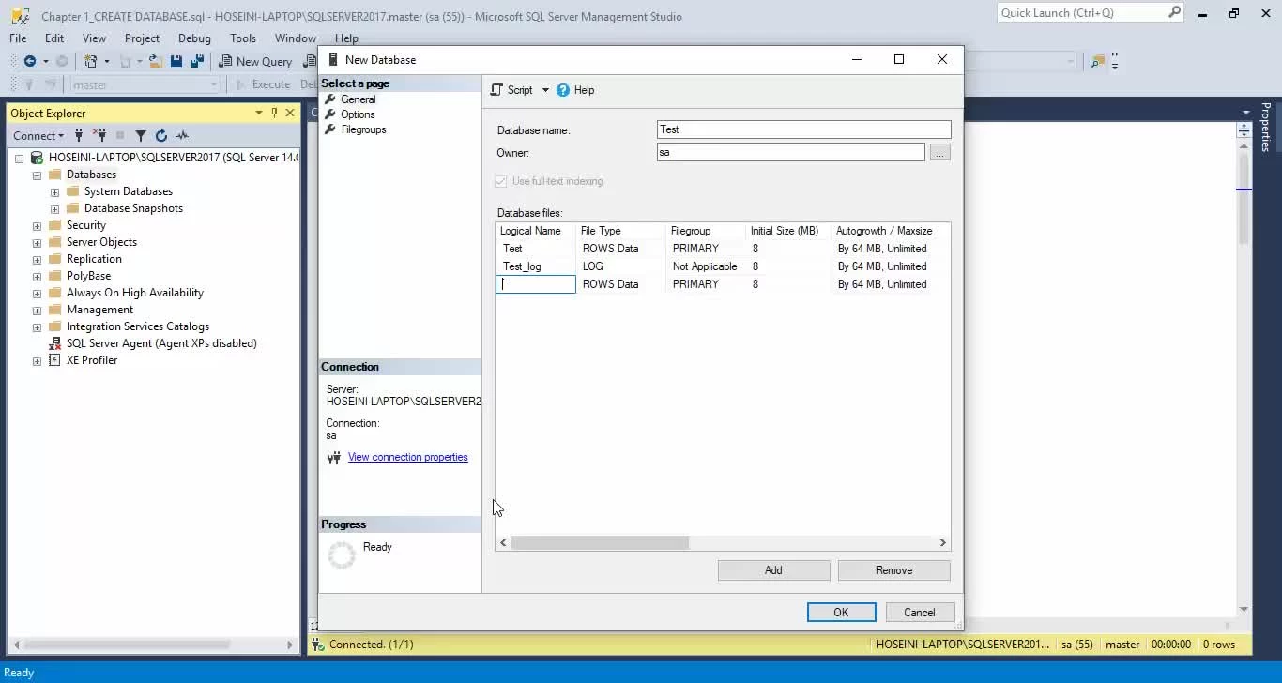Image resolution: width=1282 pixels, height=683 pixels.
Task: Click the Add button
Action: pos(773,570)
